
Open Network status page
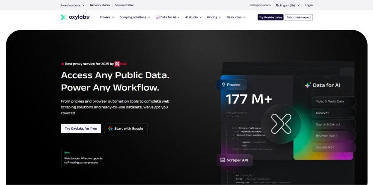click(x=100, y=5)
